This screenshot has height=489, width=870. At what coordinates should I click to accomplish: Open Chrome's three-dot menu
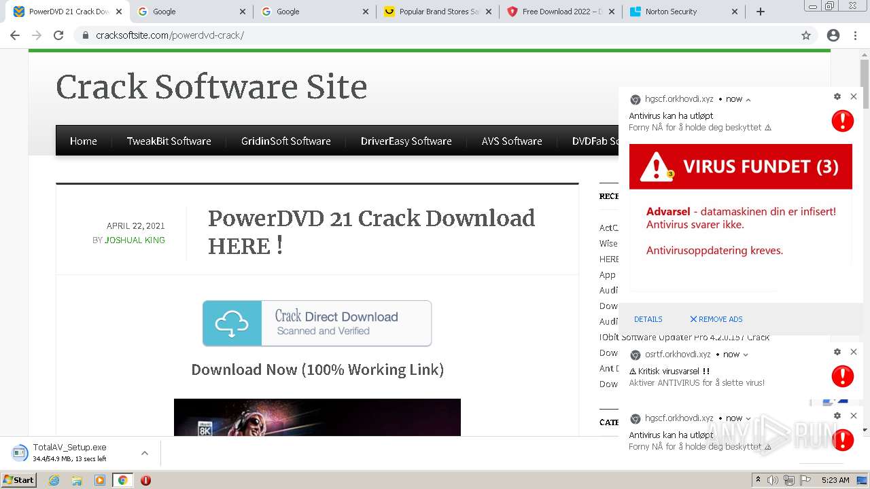[855, 35]
